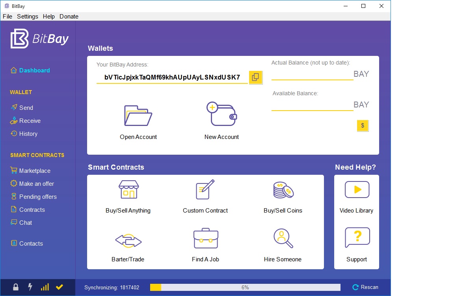The width and height of the screenshot is (454, 296).
Task: Click the Chat bubble icon
Action: pyautogui.click(x=14, y=222)
